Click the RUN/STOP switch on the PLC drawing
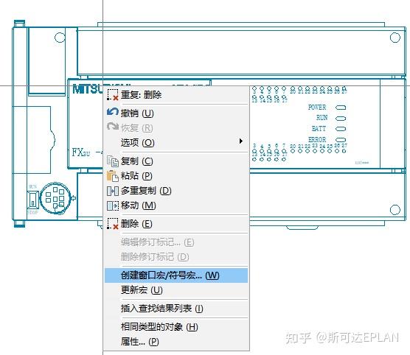The width and height of the screenshot is (410, 355). pos(32,200)
